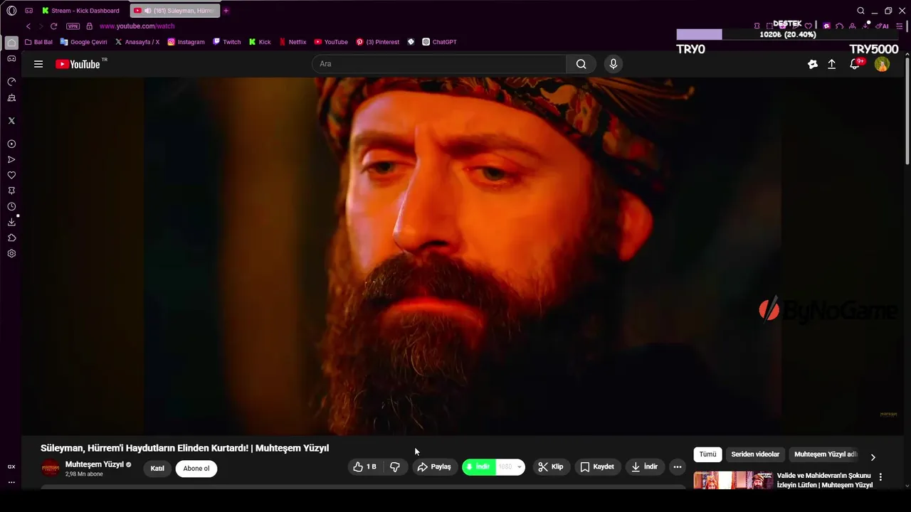Open YouTube hamburger guide menu
The height and width of the screenshot is (512, 911).
(38, 64)
